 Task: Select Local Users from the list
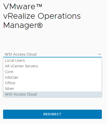(52, 60)
